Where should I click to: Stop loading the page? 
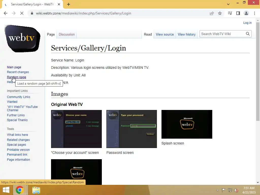[x=22, y=13]
